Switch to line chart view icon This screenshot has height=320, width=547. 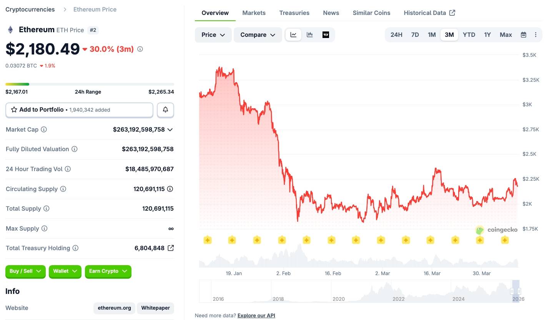coord(293,35)
